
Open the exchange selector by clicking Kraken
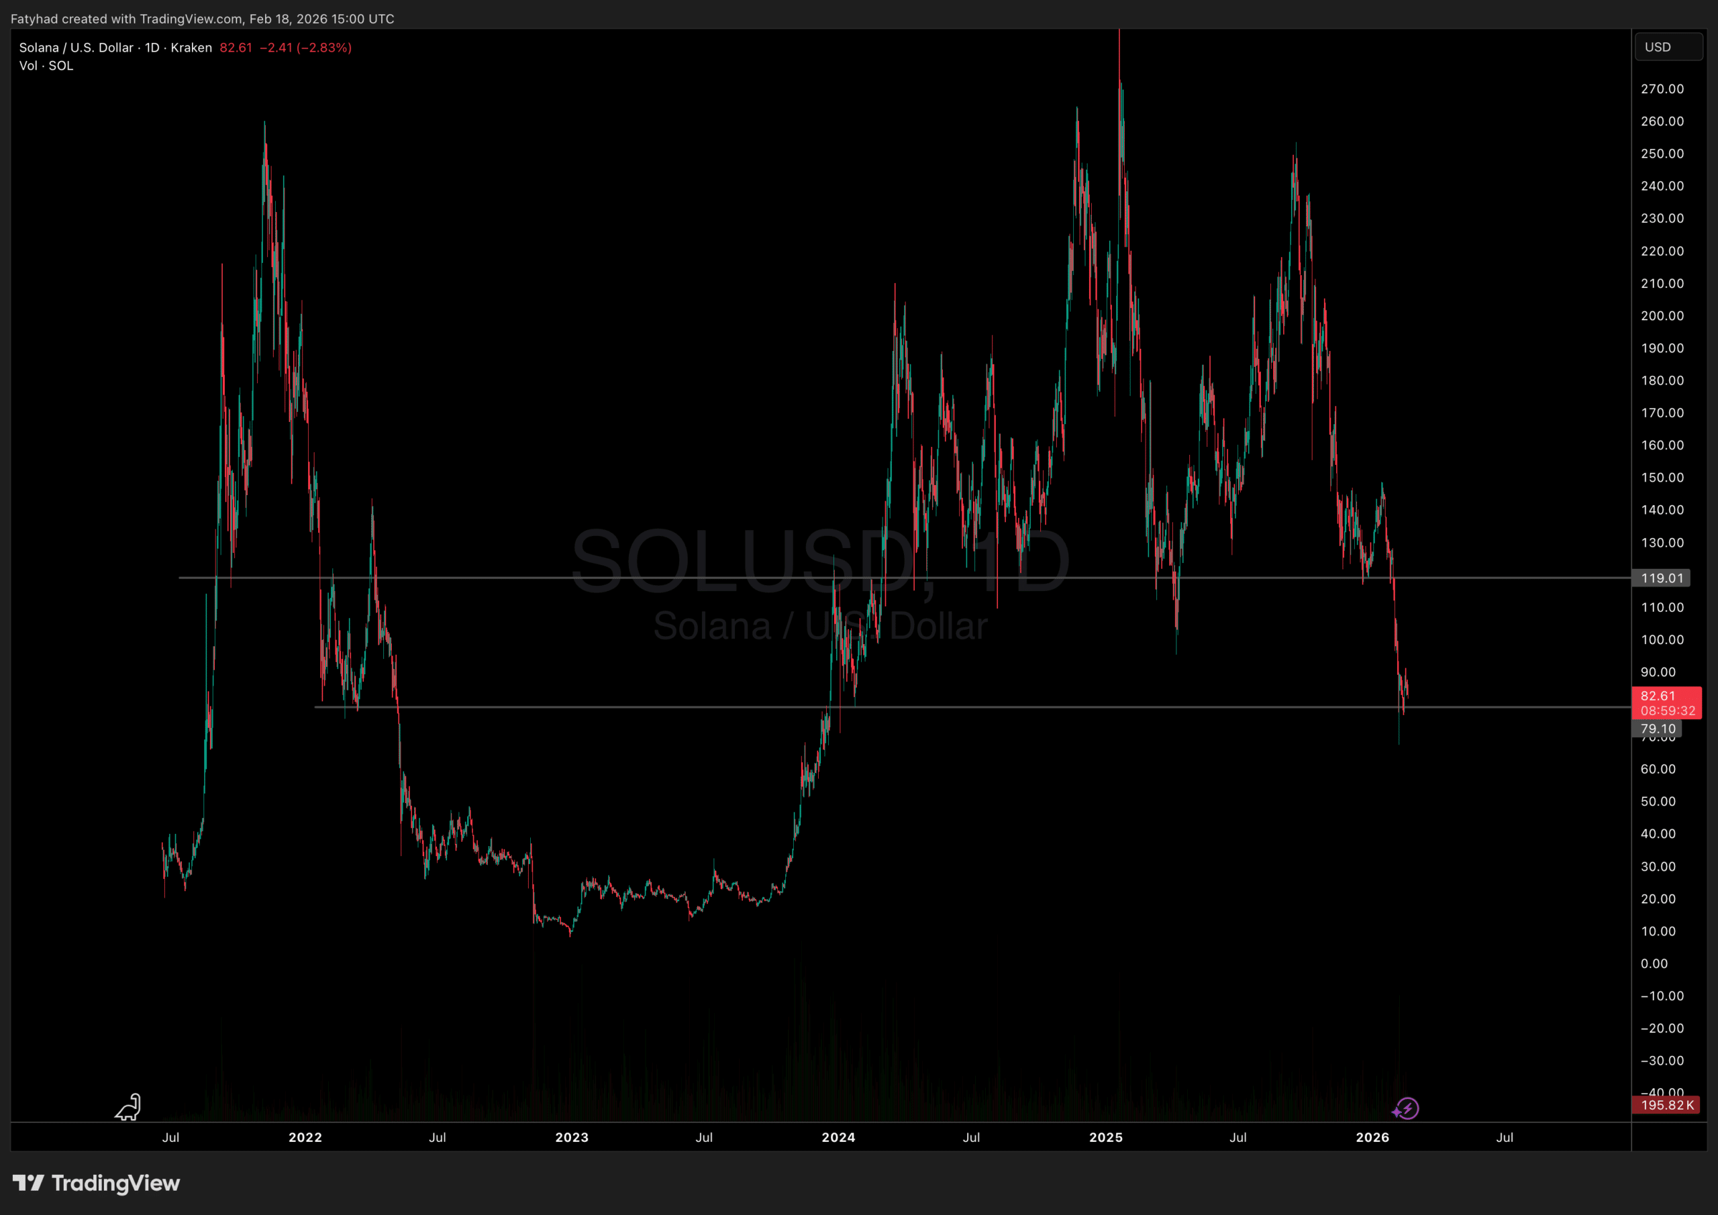(x=191, y=47)
